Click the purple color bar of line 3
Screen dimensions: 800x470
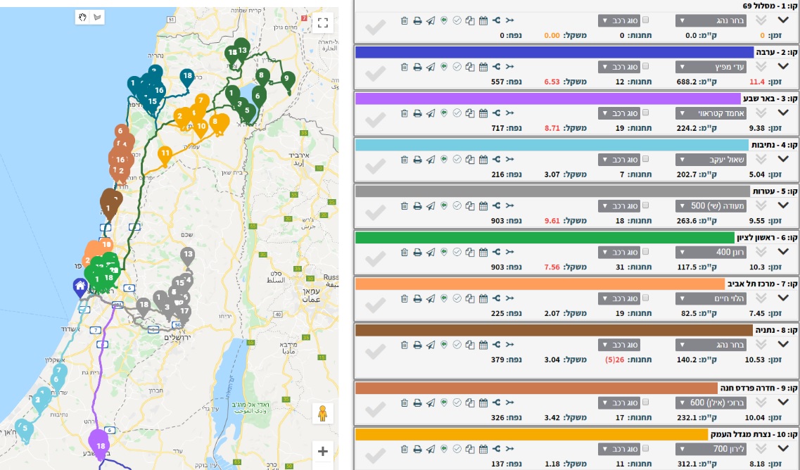pos(547,99)
